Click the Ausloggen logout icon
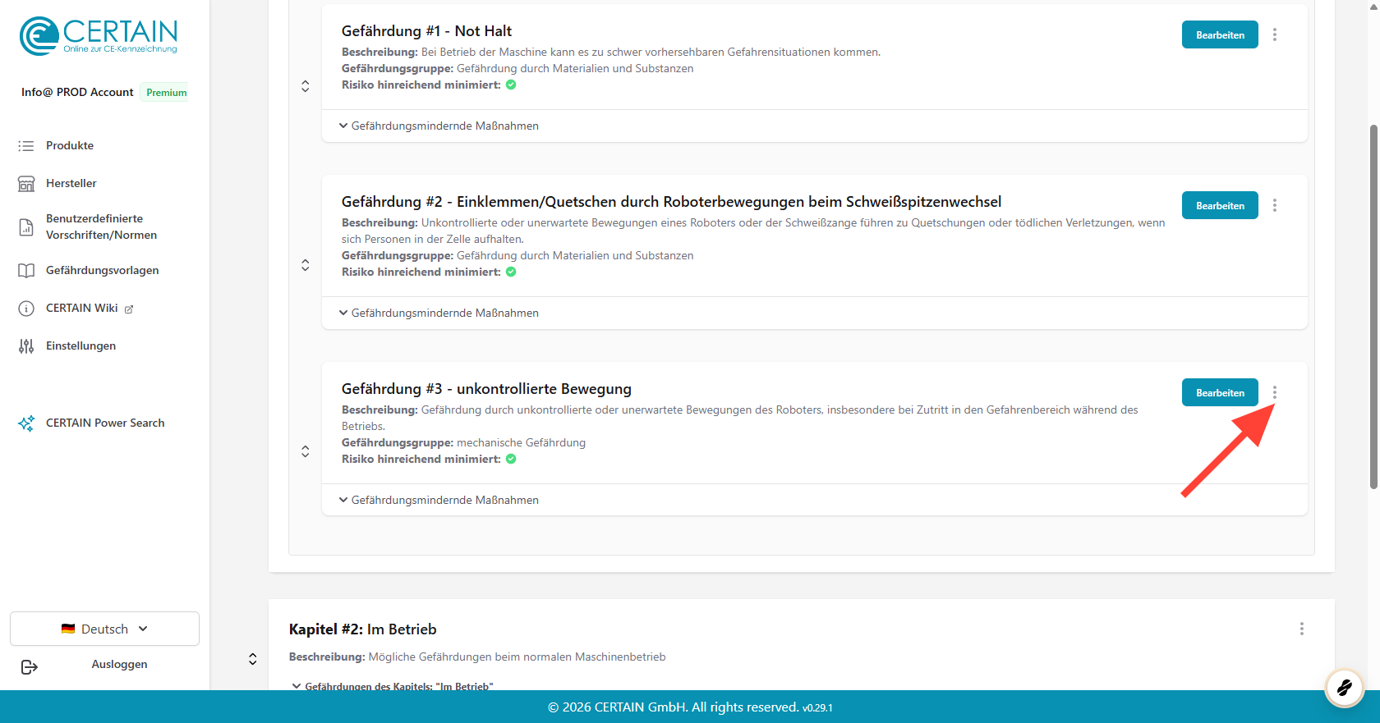This screenshot has width=1380, height=723. pos(30,666)
